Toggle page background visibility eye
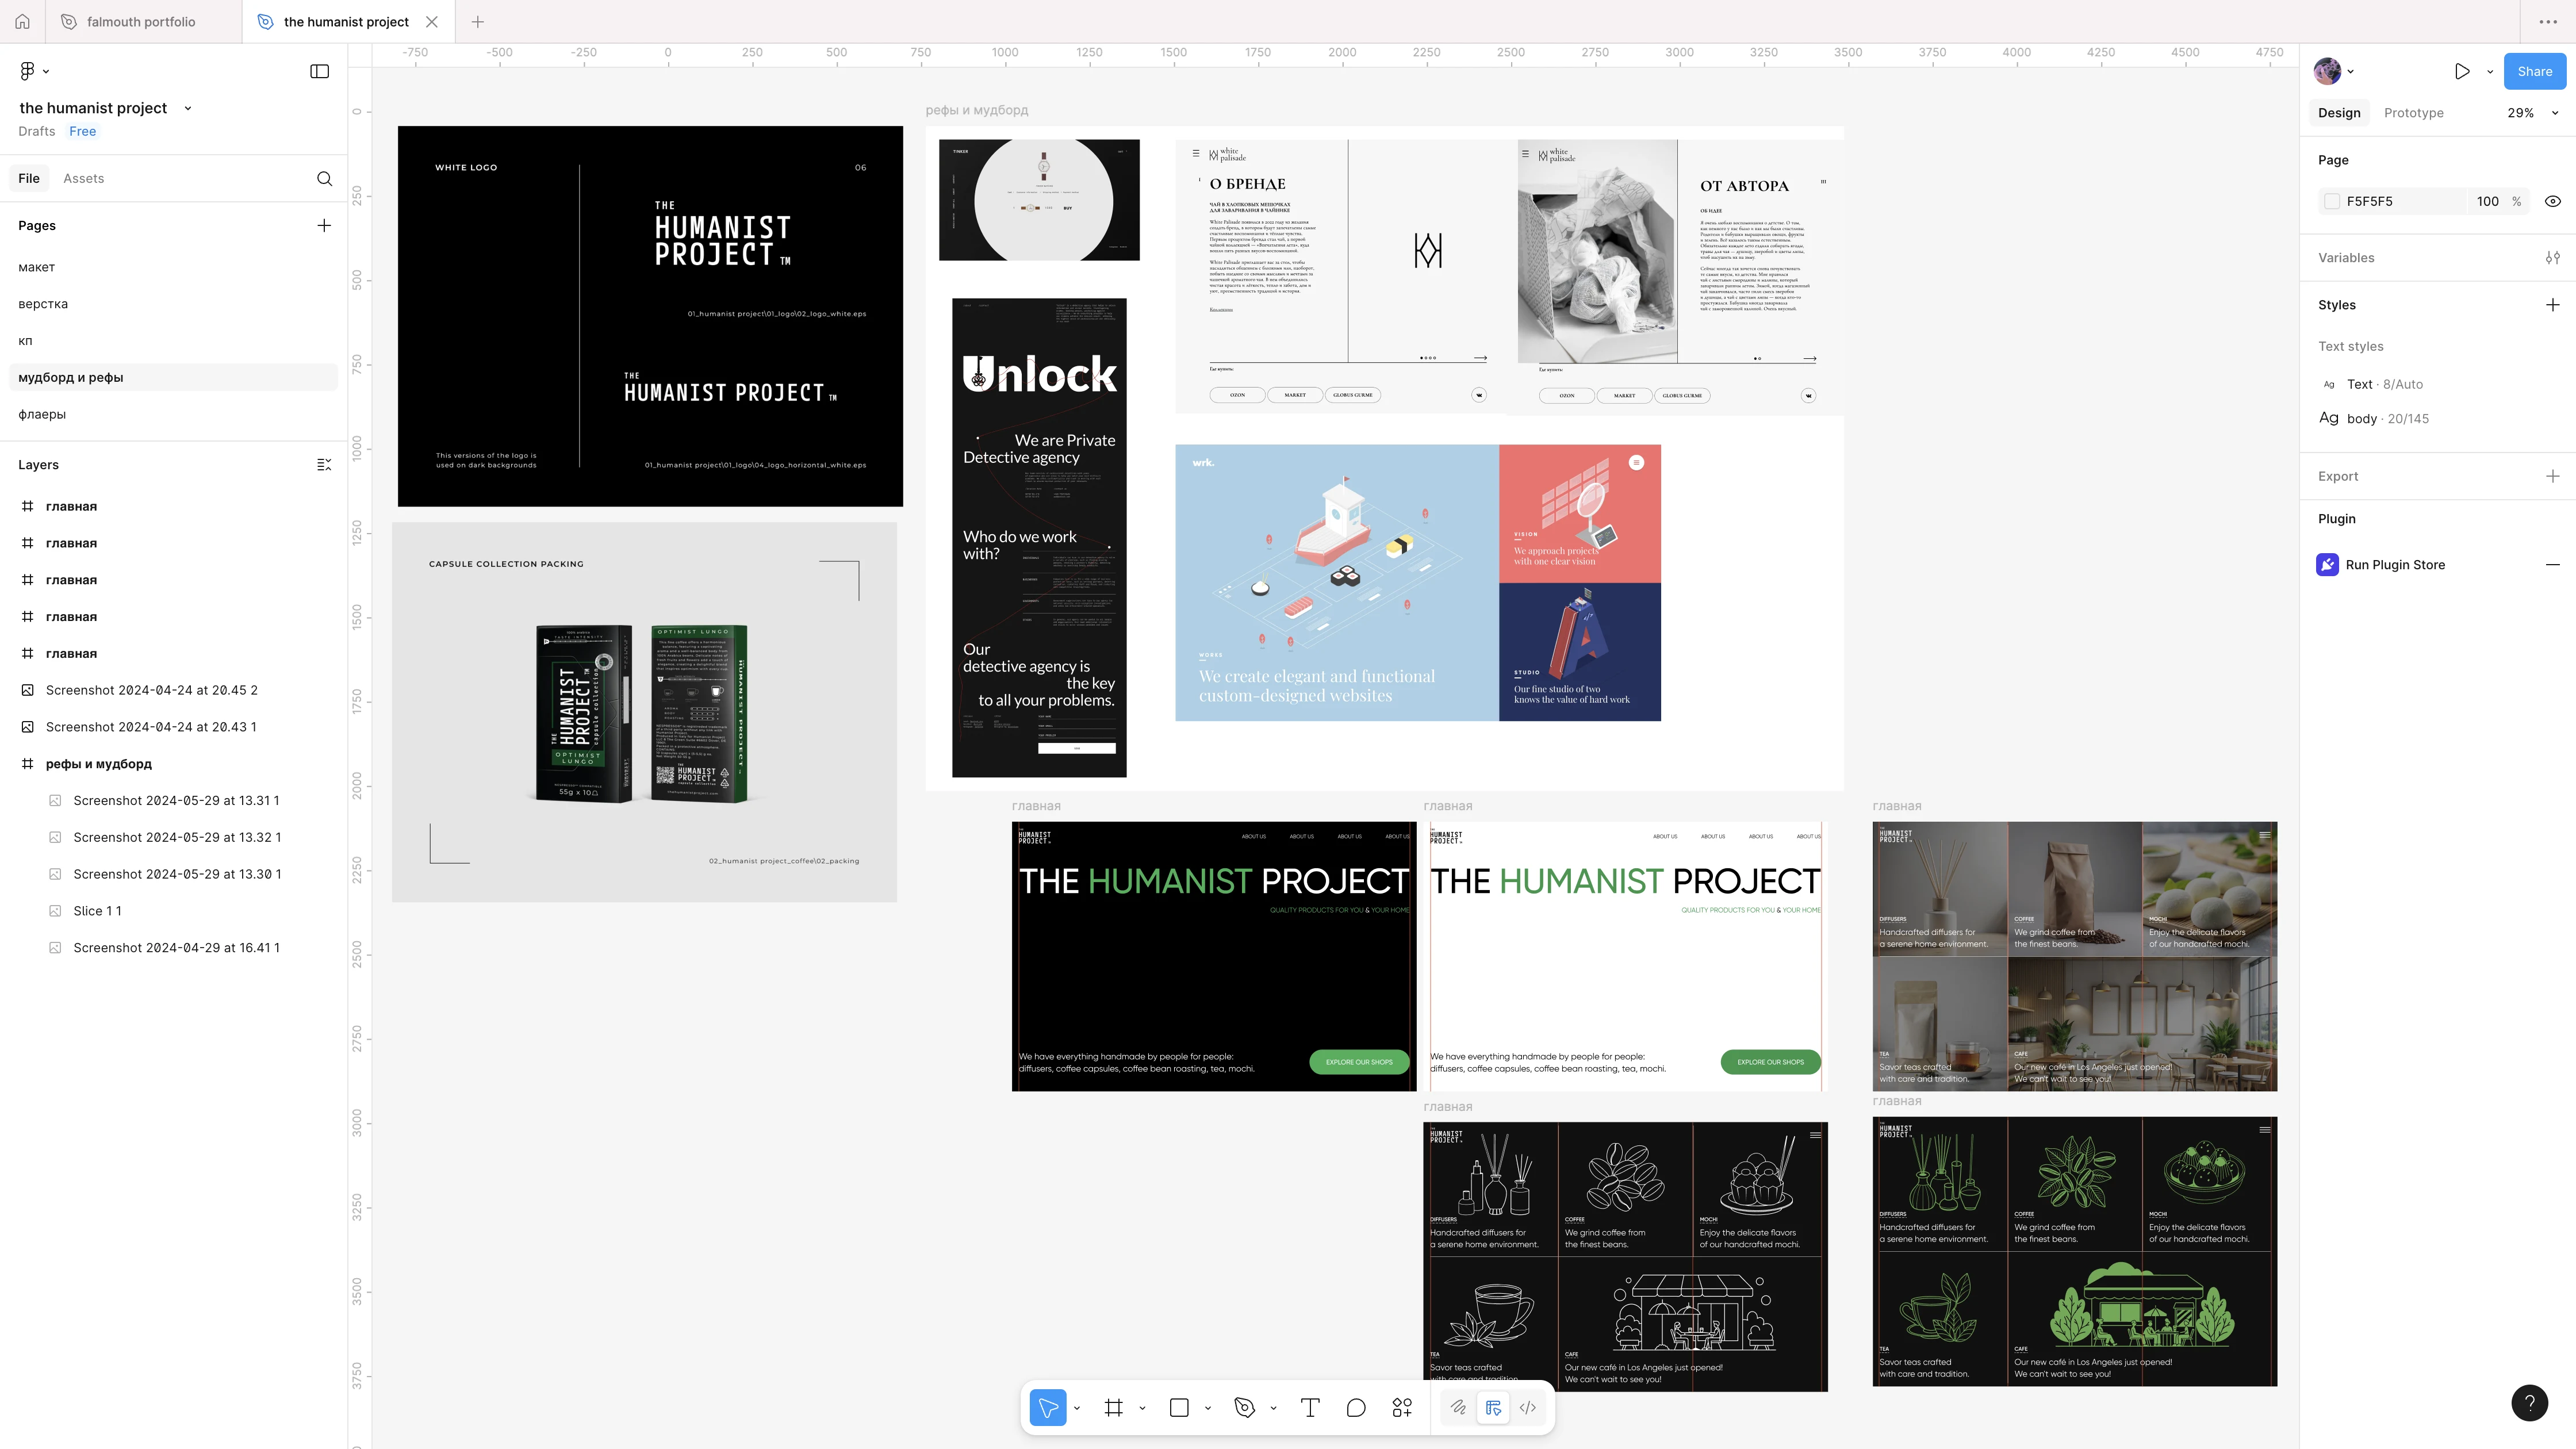 (2552, 201)
